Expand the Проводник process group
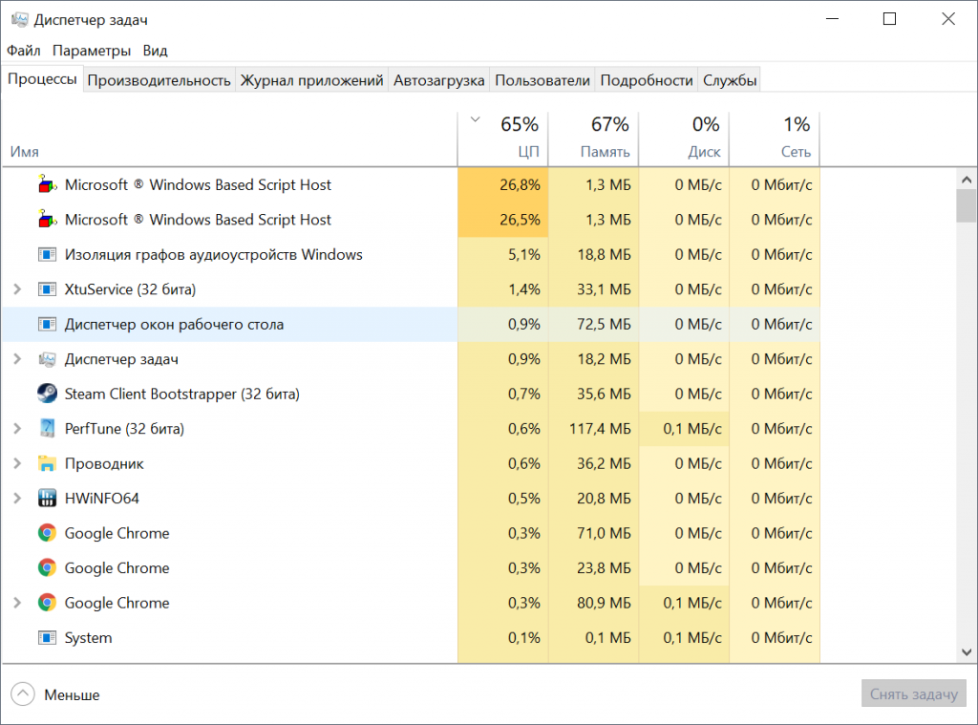The width and height of the screenshot is (978, 725). point(17,463)
